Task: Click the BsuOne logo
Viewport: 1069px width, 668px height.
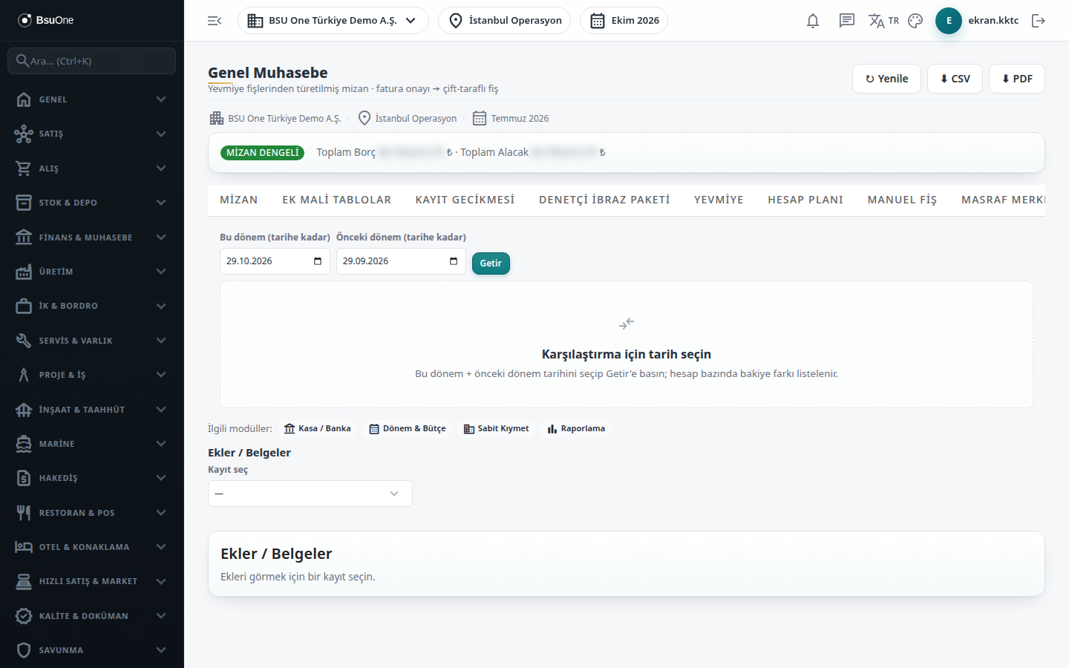Action: click(x=46, y=20)
